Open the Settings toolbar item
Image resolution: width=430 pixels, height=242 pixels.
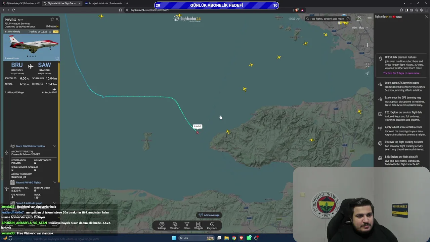(x=162, y=226)
